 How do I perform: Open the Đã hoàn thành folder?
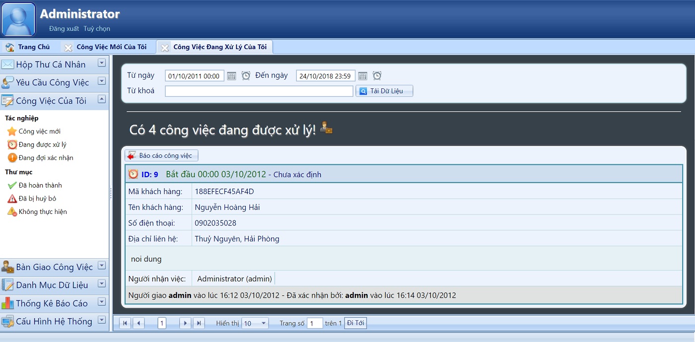pos(40,185)
